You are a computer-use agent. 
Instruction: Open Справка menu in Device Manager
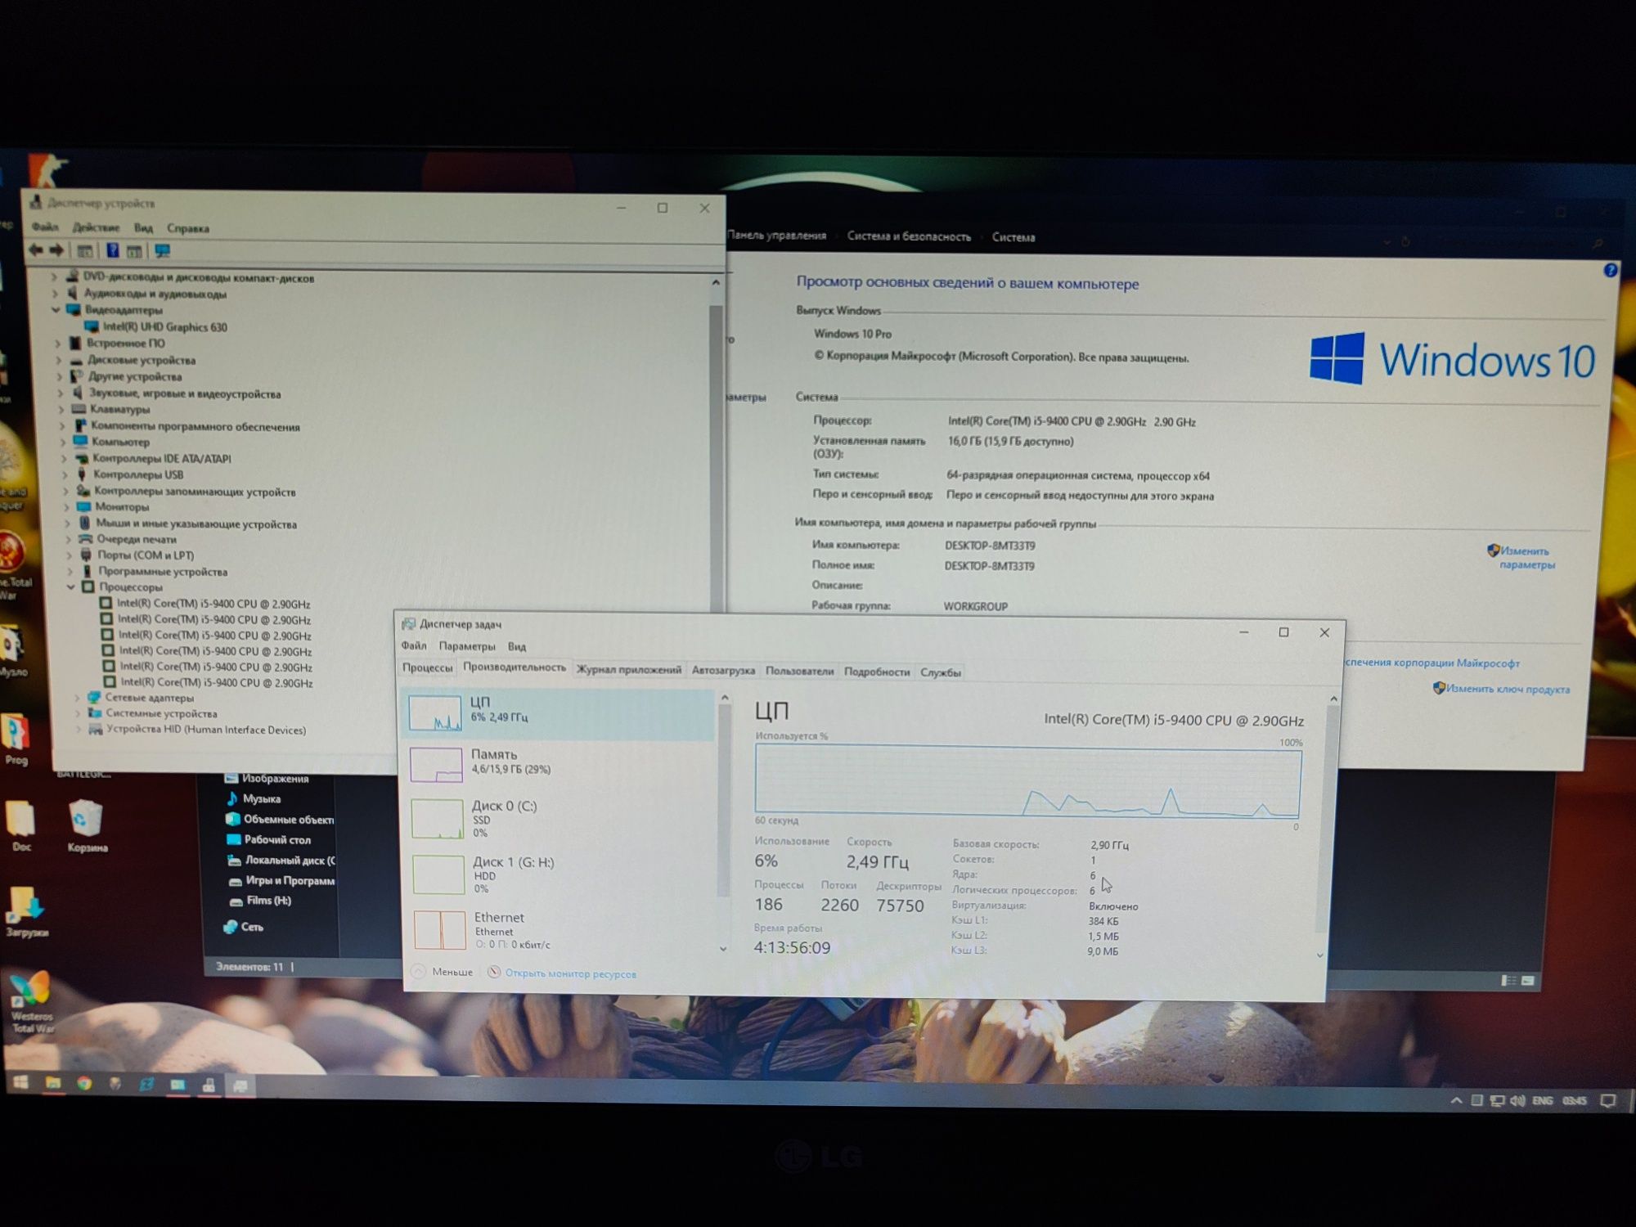pos(188,228)
